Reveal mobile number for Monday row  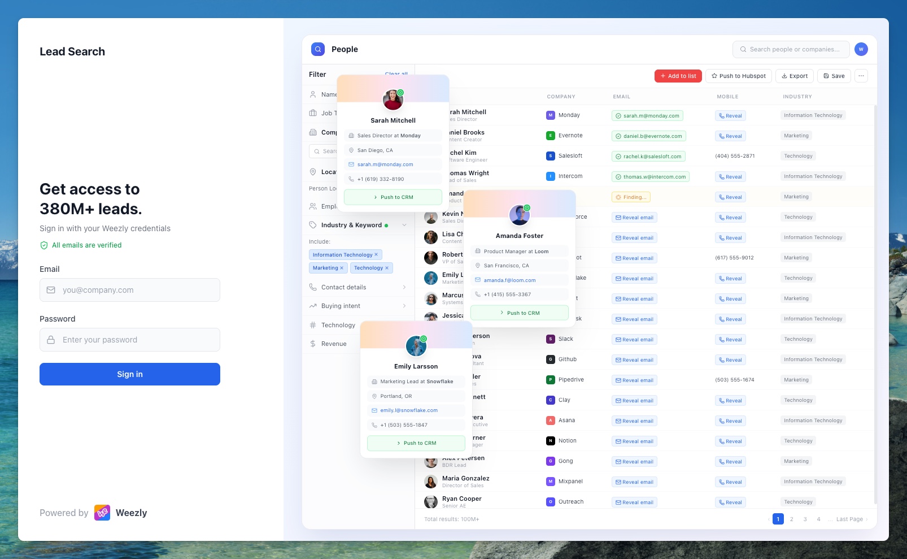[730, 116]
